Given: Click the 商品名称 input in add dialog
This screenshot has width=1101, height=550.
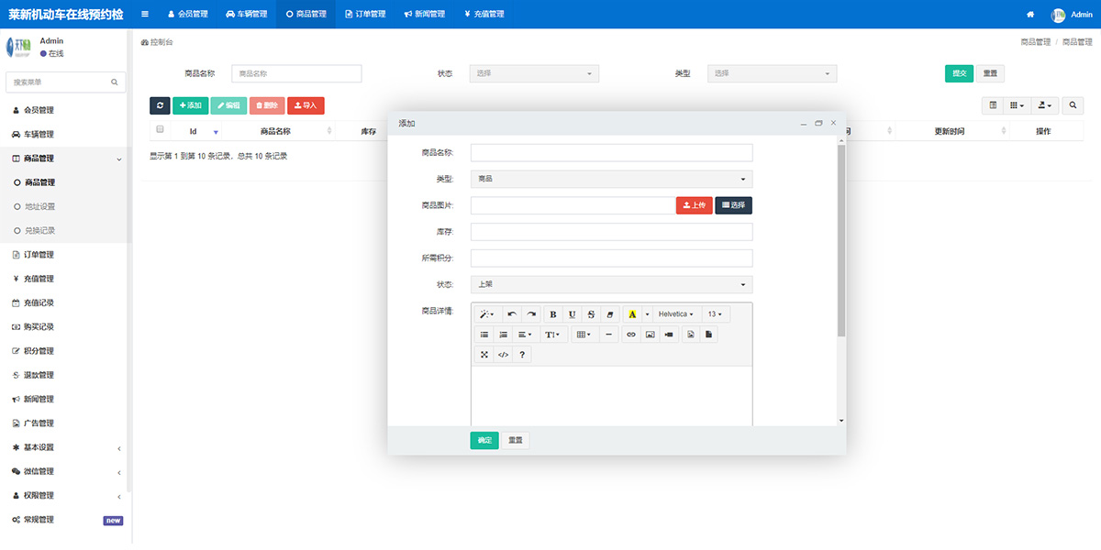Looking at the screenshot, I should click(611, 152).
